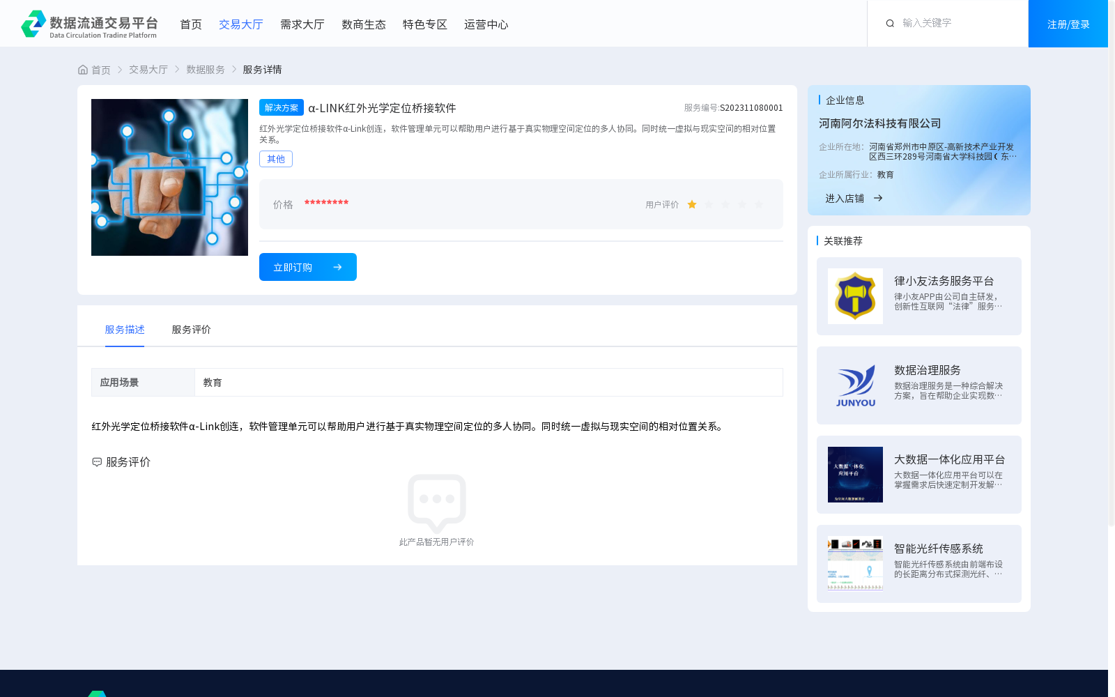Click the 其他 tag
1115x697 pixels.
(276, 159)
